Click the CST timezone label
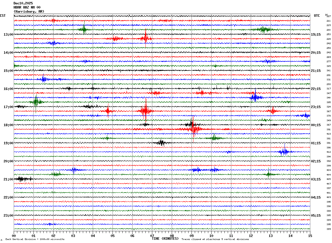Screen dimensions: 332x243 (3, 16)
